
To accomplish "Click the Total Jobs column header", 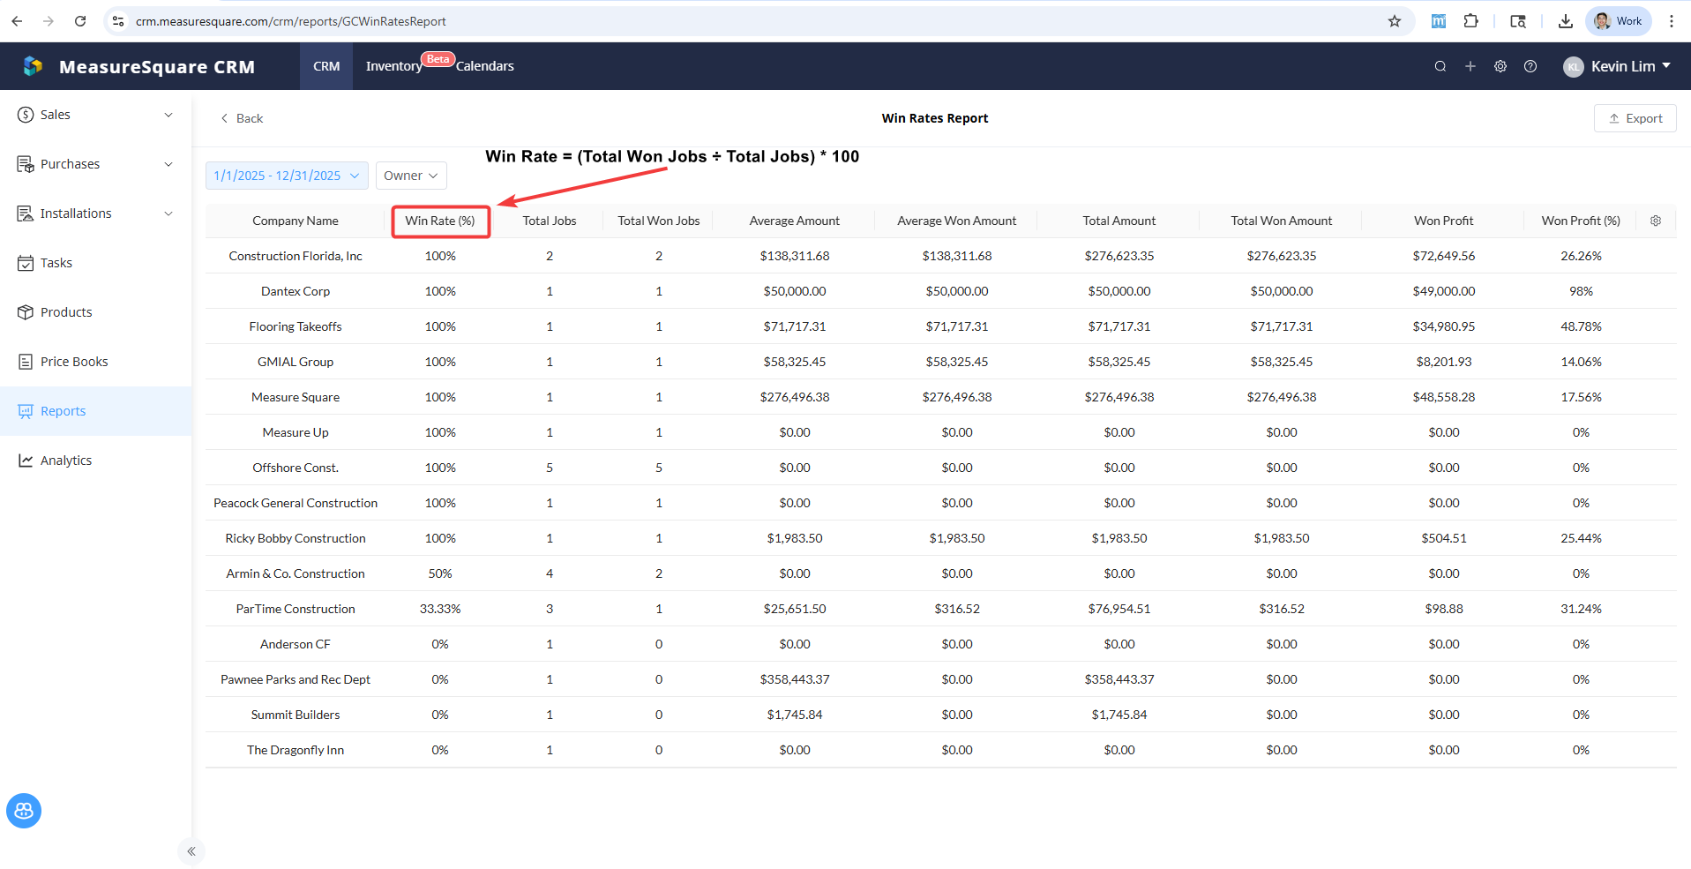I will coord(550,221).
